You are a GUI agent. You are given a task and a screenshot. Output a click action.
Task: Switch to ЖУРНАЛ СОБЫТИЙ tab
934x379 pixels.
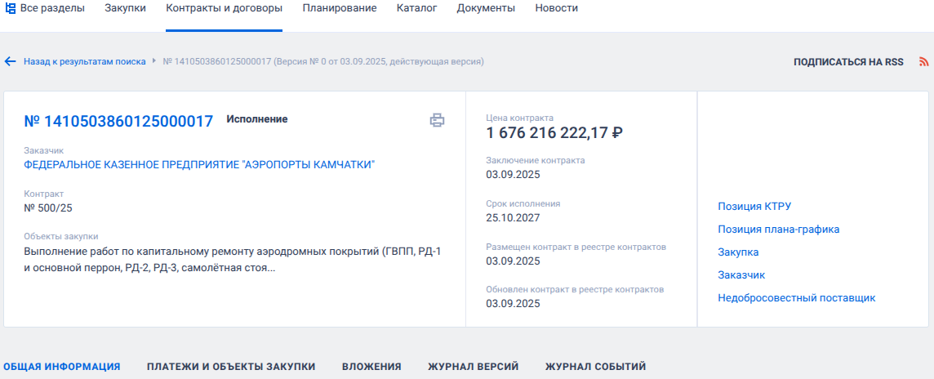tap(596, 367)
